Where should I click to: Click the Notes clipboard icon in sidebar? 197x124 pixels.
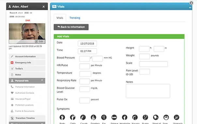pyautogui.click(x=12, y=75)
